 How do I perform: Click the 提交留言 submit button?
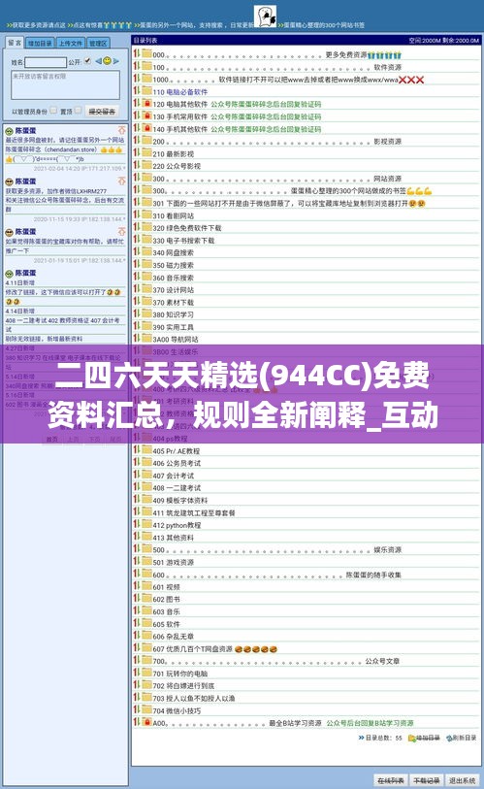coord(102,112)
